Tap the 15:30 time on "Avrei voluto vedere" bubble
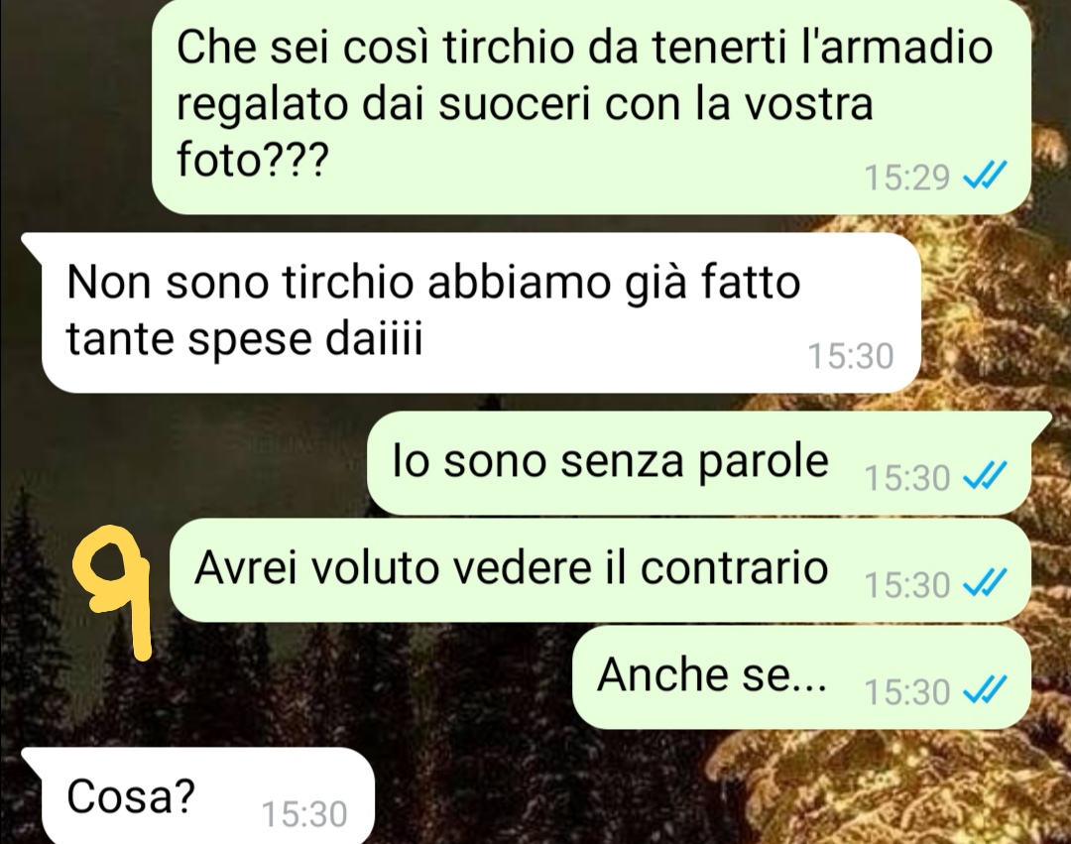The image size is (1071, 844). [907, 584]
